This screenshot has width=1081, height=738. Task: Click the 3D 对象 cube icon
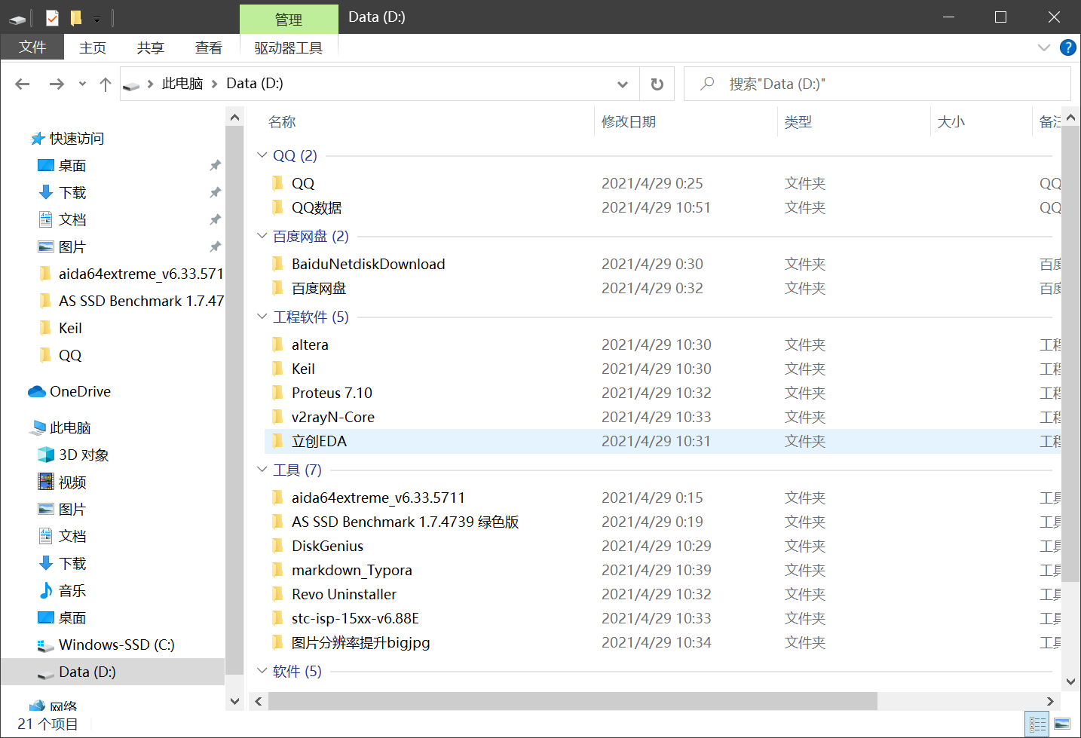click(46, 455)
